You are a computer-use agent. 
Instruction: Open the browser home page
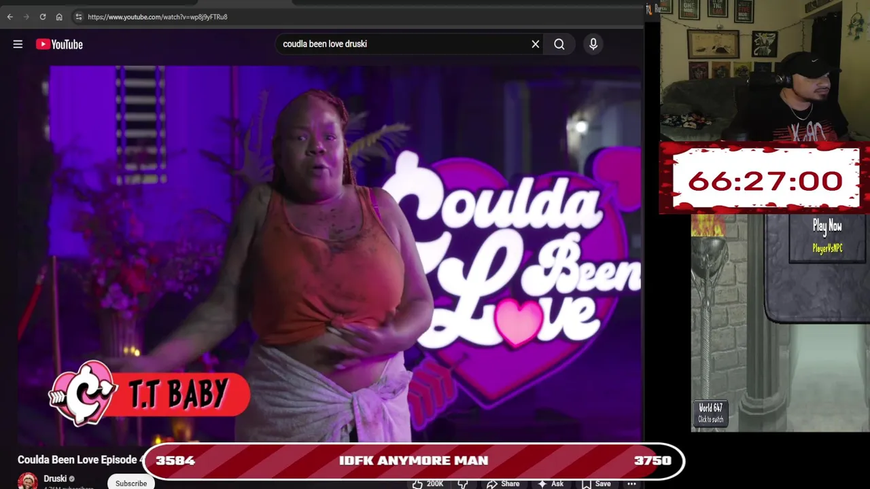[59, 17]
